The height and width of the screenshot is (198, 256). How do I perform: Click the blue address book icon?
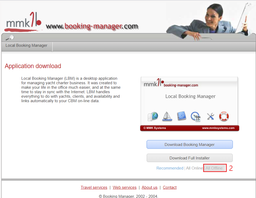[182, 116]
